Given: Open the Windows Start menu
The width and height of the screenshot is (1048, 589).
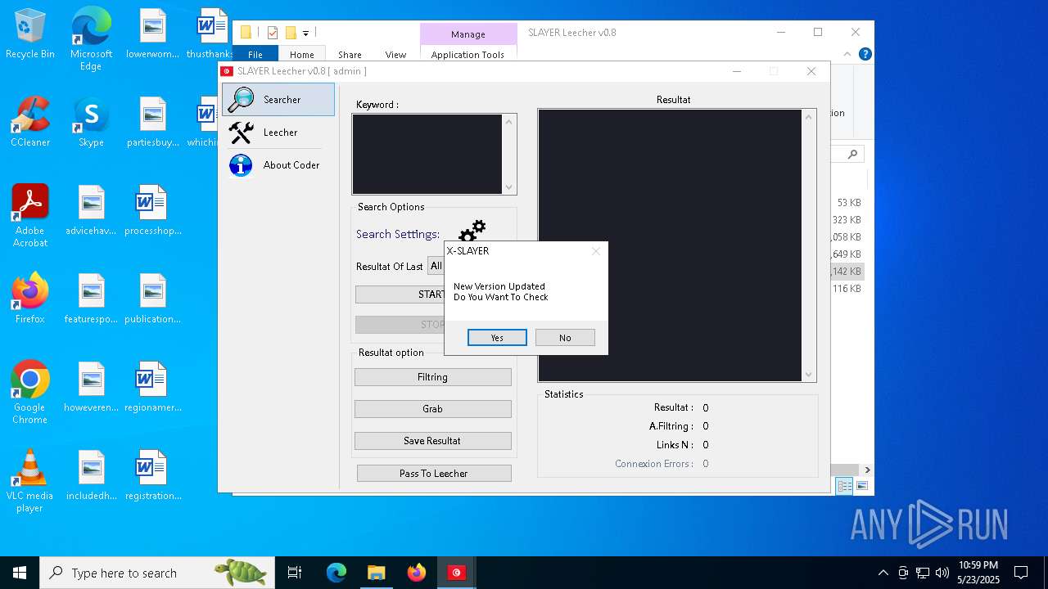Looking at the screenshot, I should click(20, 573).
